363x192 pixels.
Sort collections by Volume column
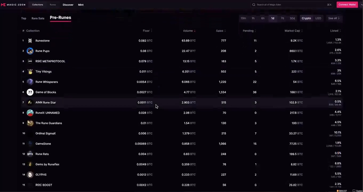188,31
